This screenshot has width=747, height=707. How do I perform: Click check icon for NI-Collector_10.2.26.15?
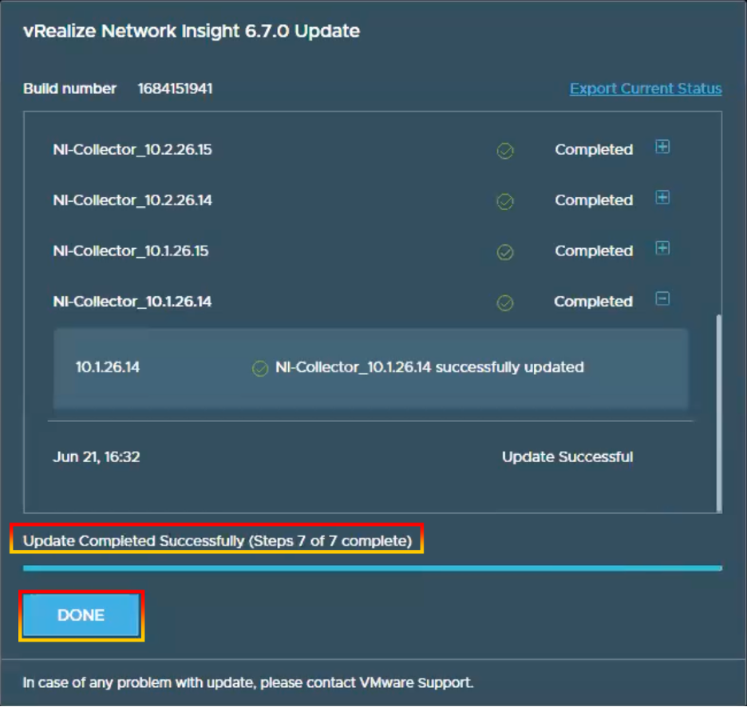(x=505, y=151)
